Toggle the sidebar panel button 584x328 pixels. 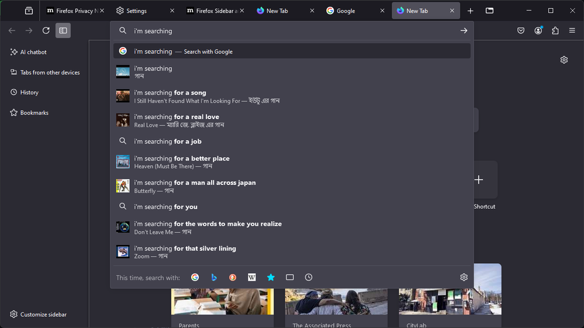tap(63, 30)
